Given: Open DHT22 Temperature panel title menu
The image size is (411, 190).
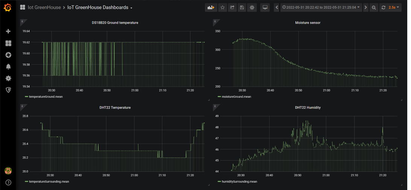Looking at the screenshot, I should (115, 108).
